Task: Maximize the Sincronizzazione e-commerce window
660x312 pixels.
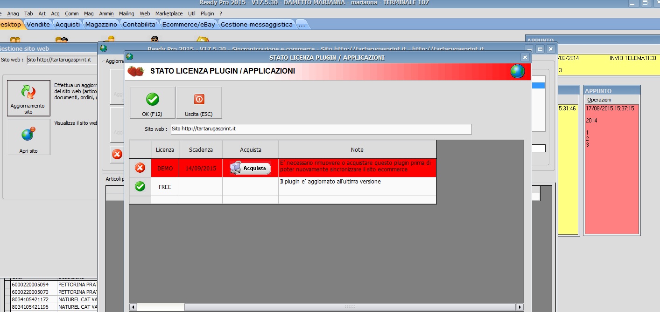Action: tap(541, 48)
